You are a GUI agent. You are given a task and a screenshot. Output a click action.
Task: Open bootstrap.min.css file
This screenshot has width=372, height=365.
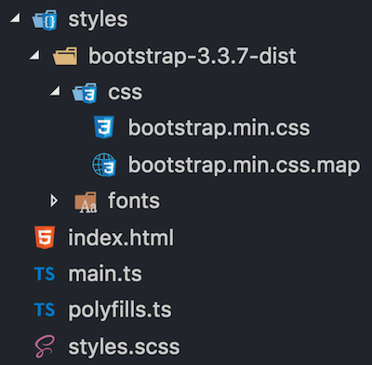tap(219, 127)
